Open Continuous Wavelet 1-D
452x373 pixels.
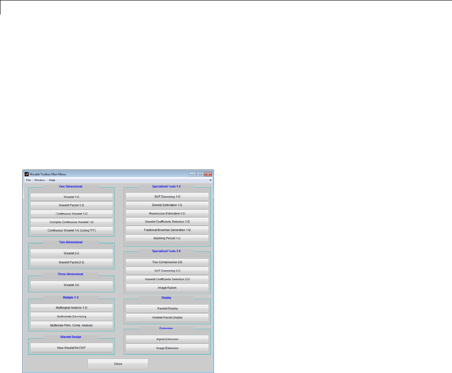point(72,213)
